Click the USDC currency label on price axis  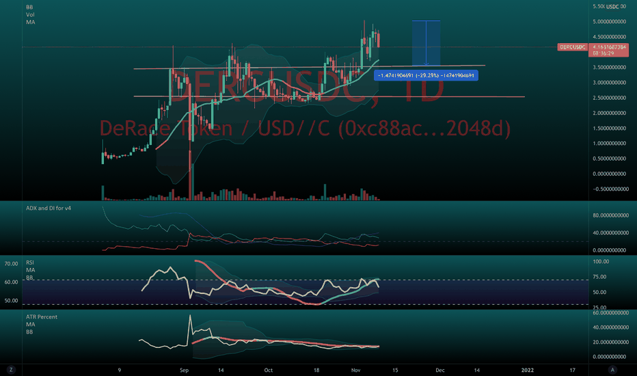(x=612, y=7)
